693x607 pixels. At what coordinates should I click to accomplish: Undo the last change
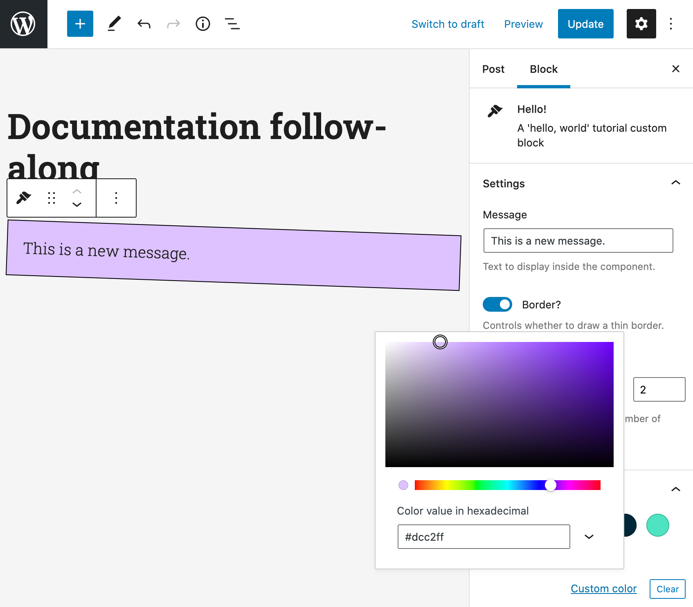(x=144, y=24)
